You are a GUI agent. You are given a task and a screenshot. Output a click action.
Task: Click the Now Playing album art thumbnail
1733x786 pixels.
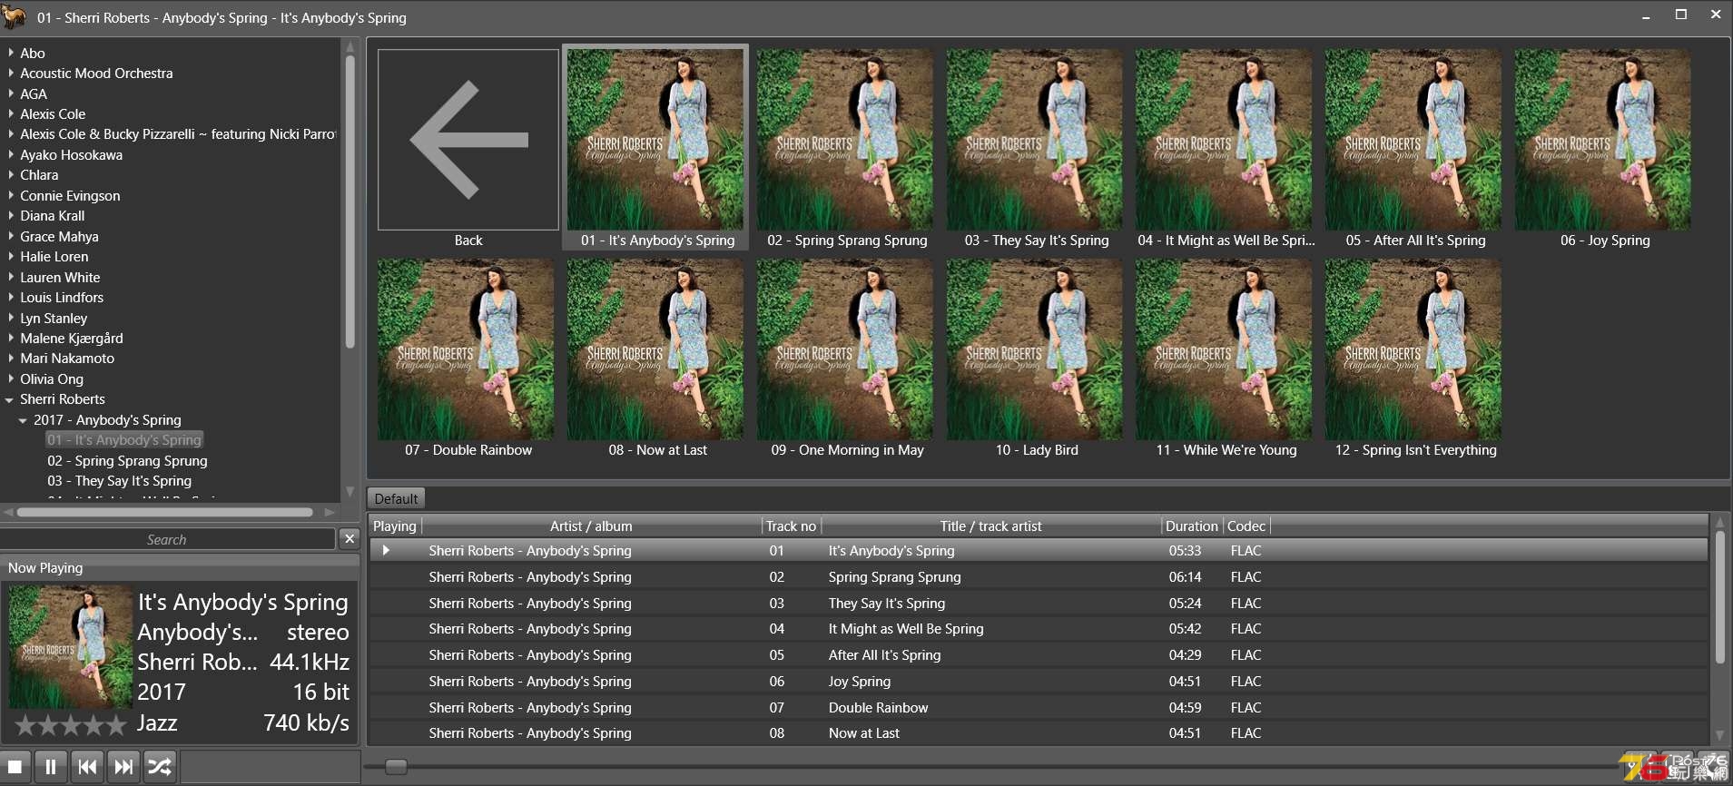coord(71,646)
